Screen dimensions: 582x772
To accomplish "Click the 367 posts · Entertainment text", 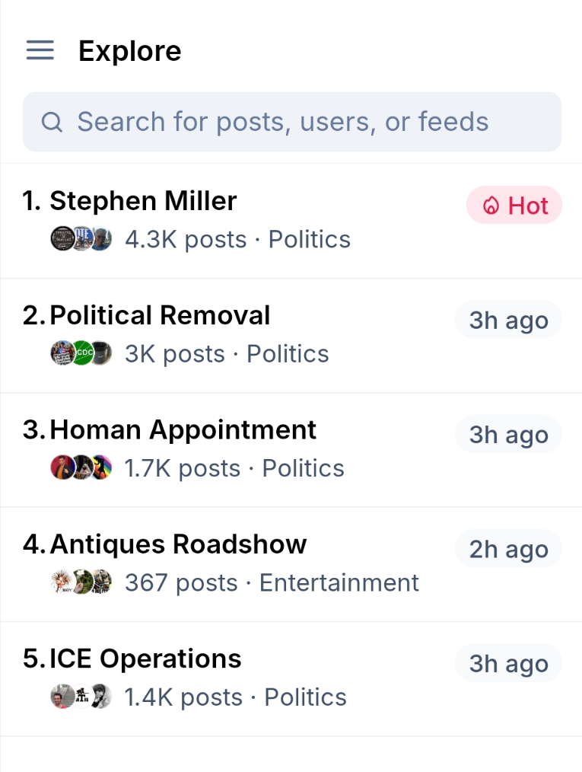I will (x=272, y=583).
